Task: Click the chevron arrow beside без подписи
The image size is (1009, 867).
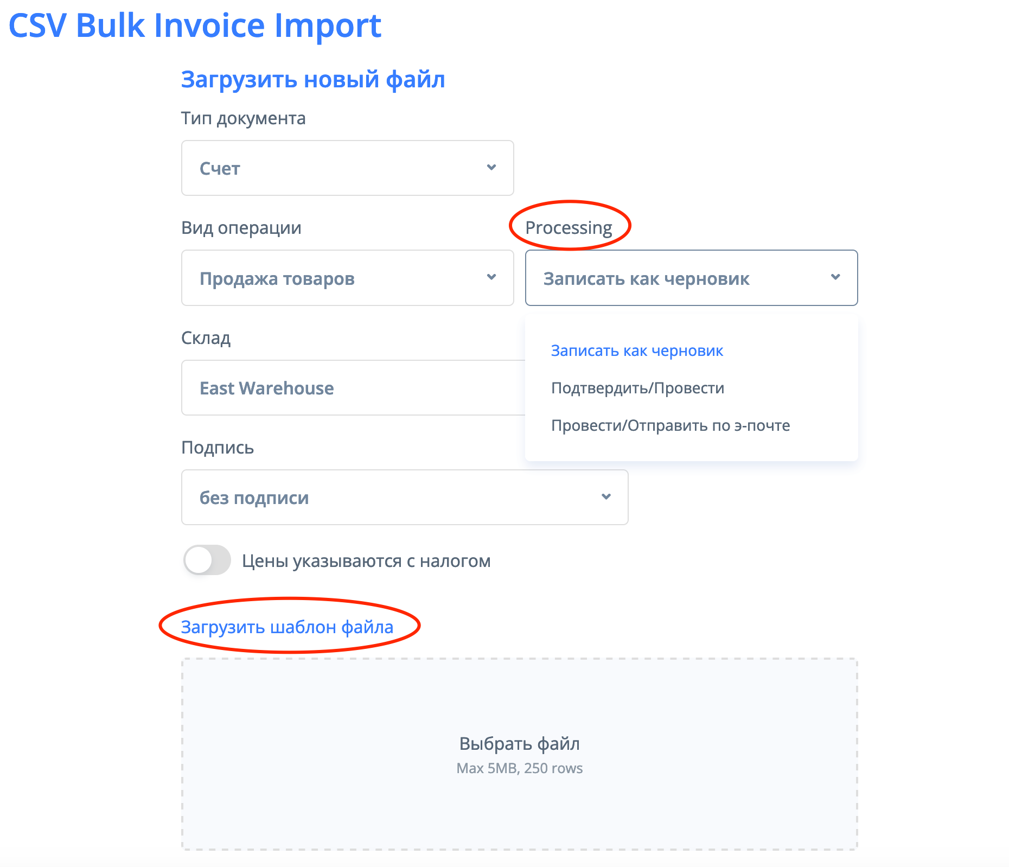Action: [606, 497]
